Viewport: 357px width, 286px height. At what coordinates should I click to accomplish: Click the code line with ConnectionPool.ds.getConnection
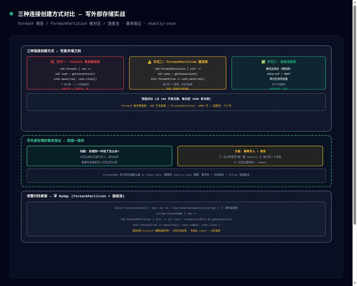click(x=176, y=220)
